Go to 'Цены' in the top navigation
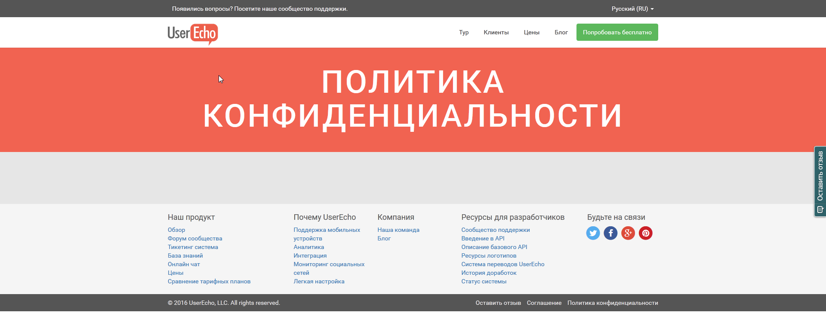 532,32
